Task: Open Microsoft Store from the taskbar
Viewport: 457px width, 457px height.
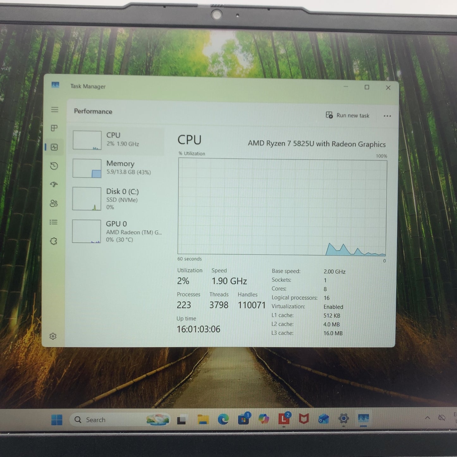Action: coord(244,419)
